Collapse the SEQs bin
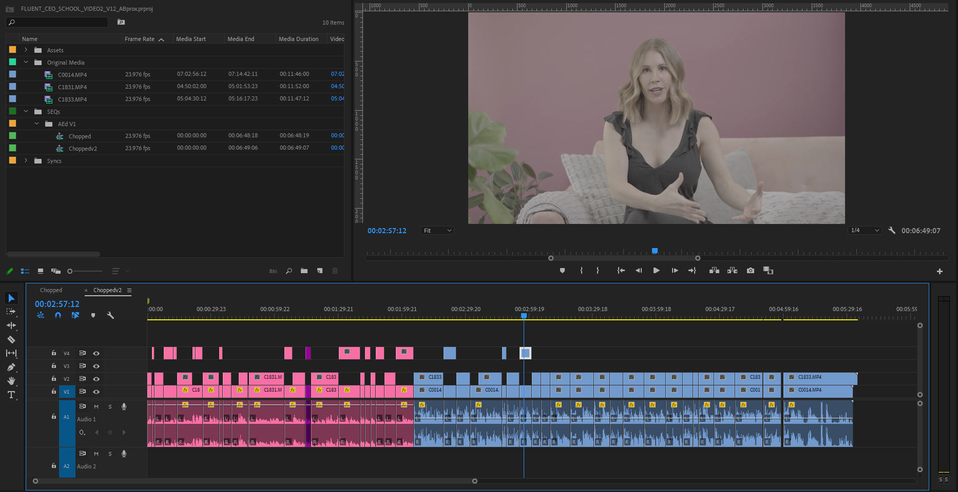The width and height of the screenshot is (958, 492). click(26, 111)
